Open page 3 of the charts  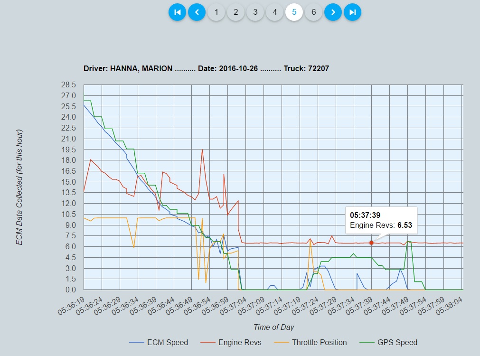(255, 12)
